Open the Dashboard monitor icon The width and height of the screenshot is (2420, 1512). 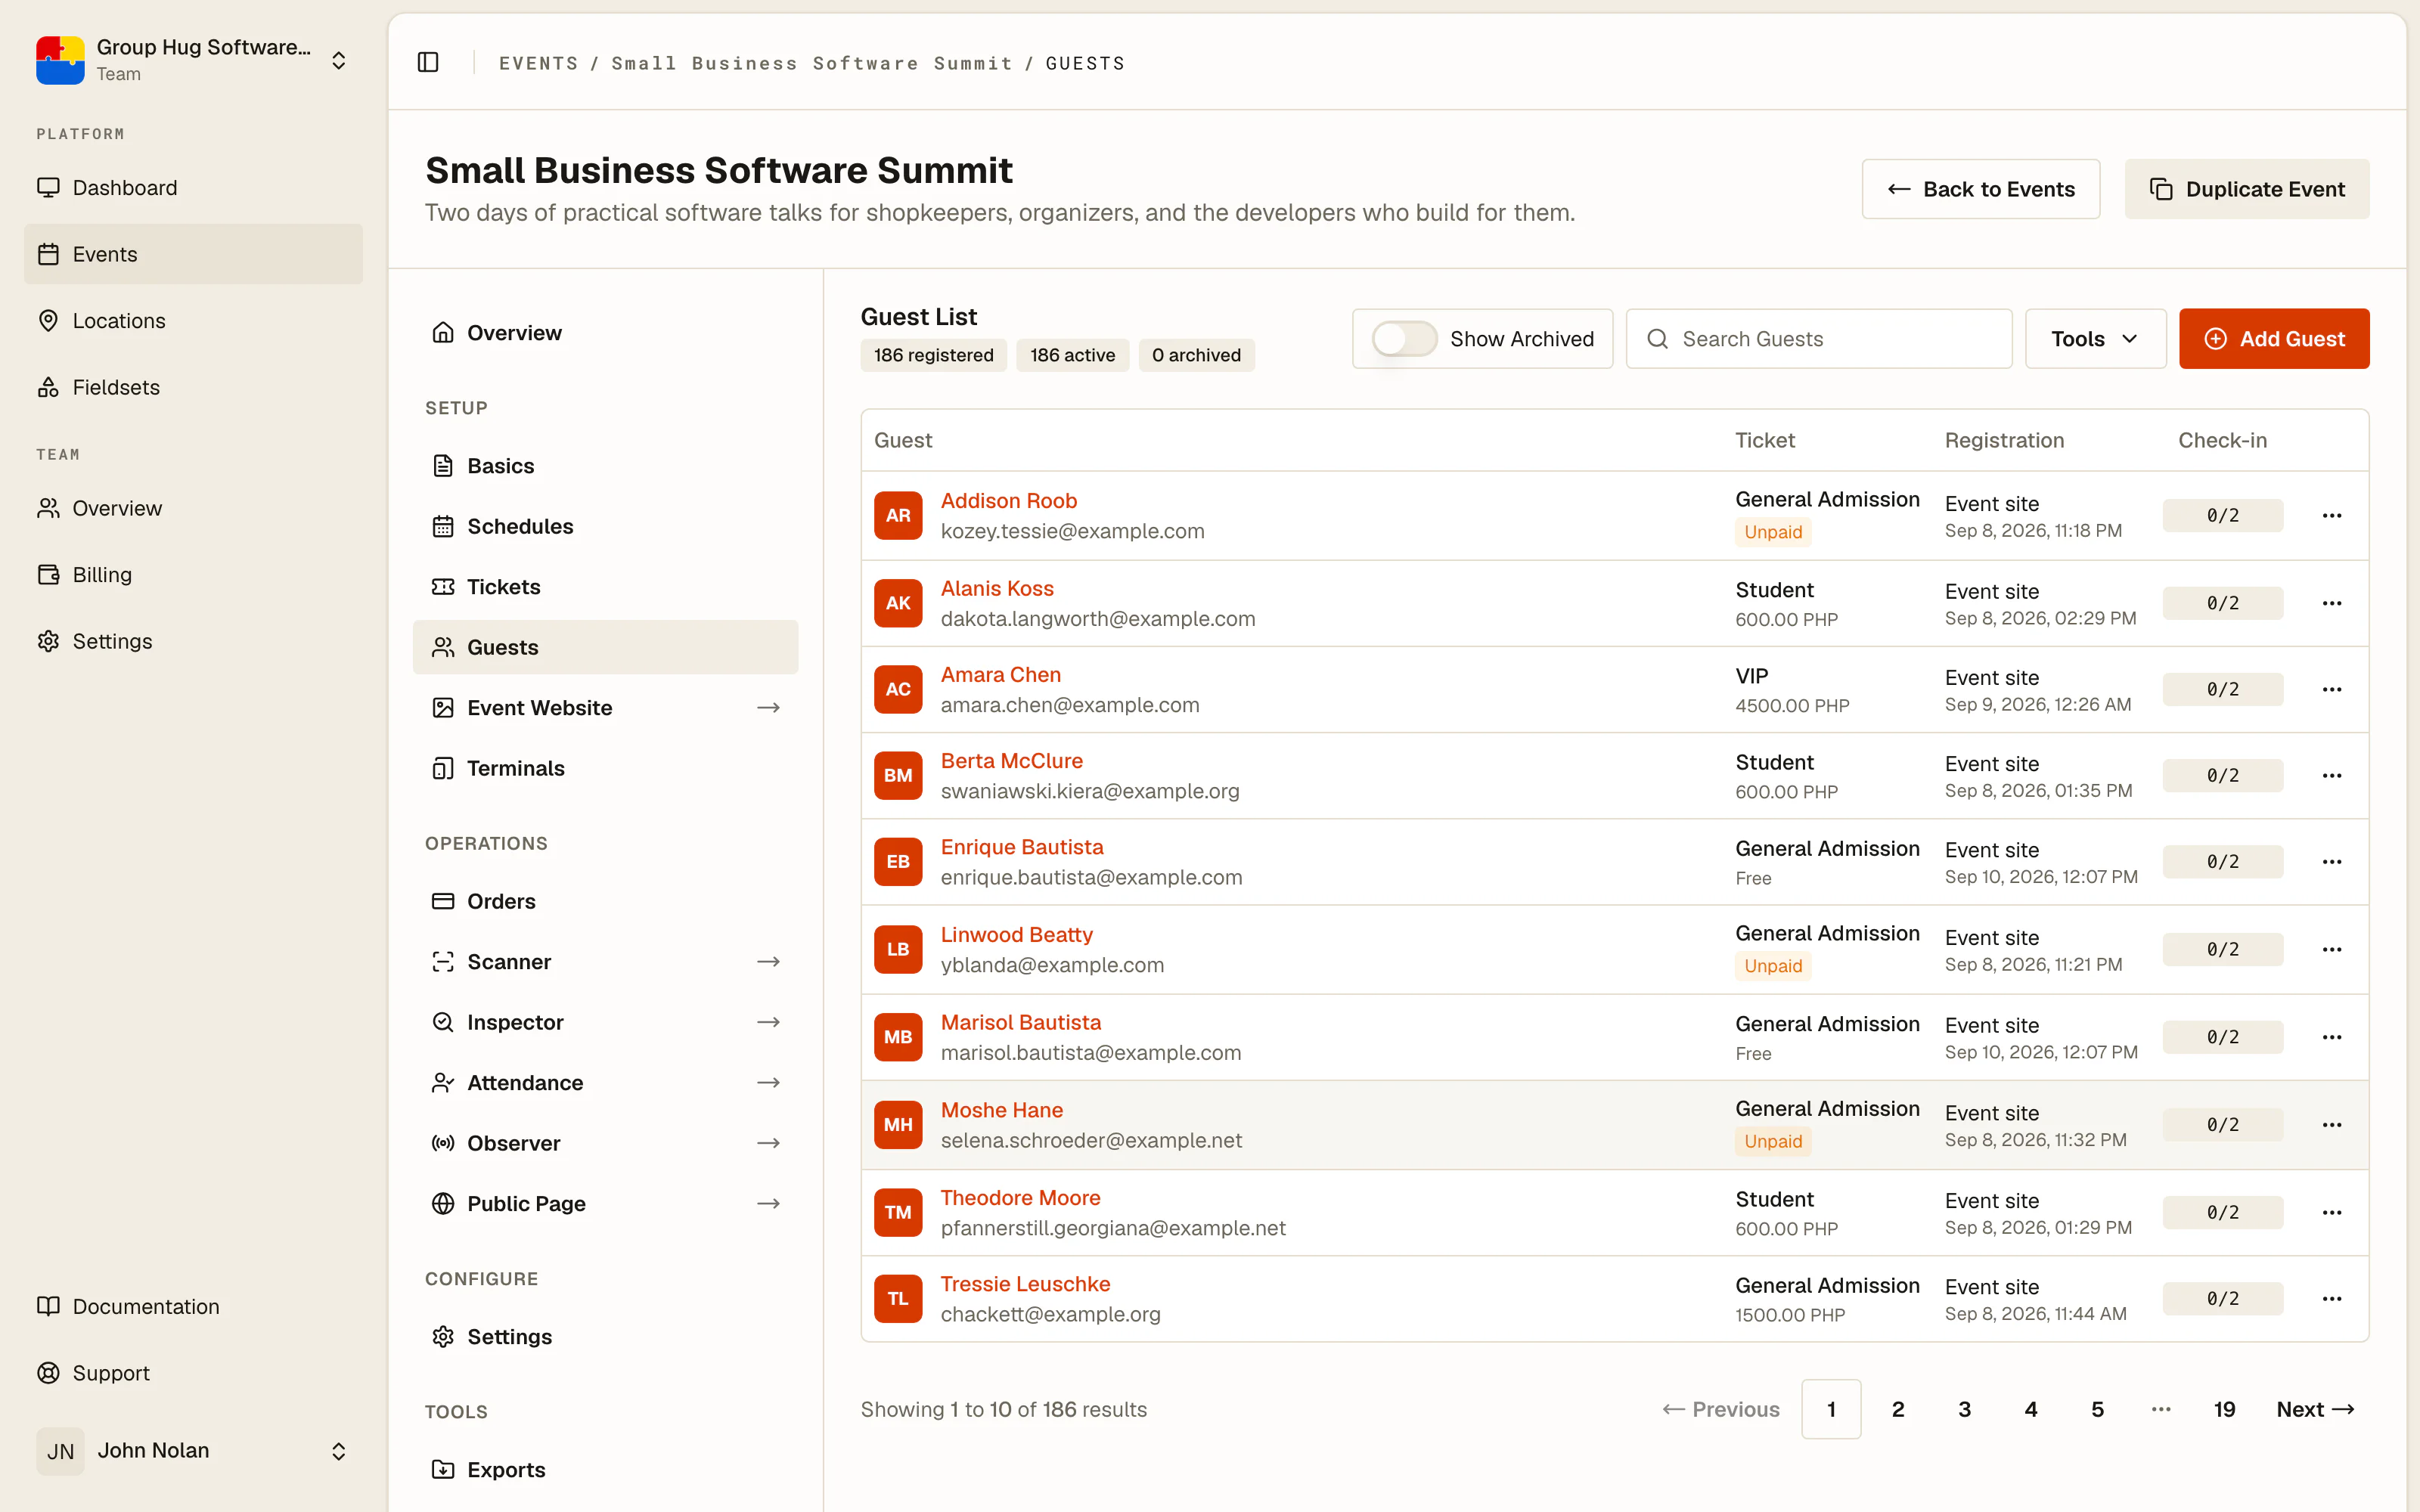point(48,187)
